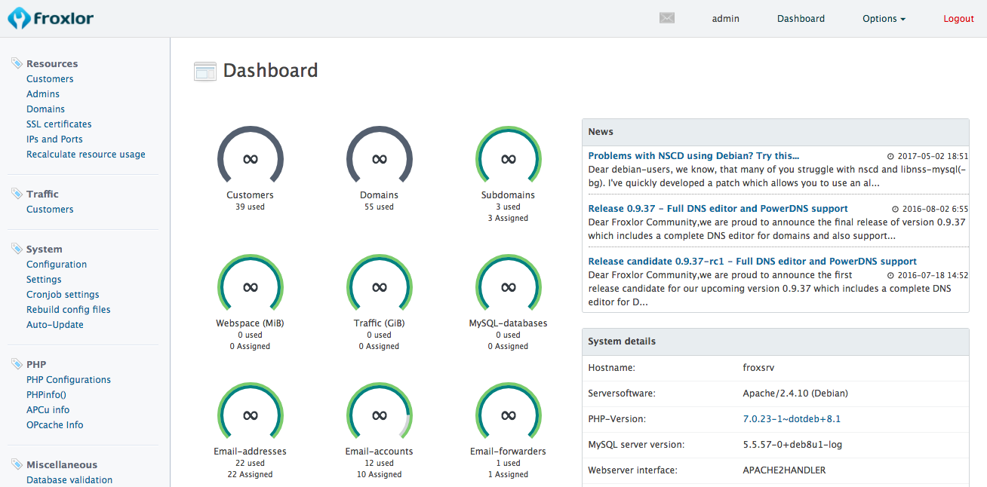
Task: Click the 'MySQL server version:' label
Action: [x=636, y=445]
